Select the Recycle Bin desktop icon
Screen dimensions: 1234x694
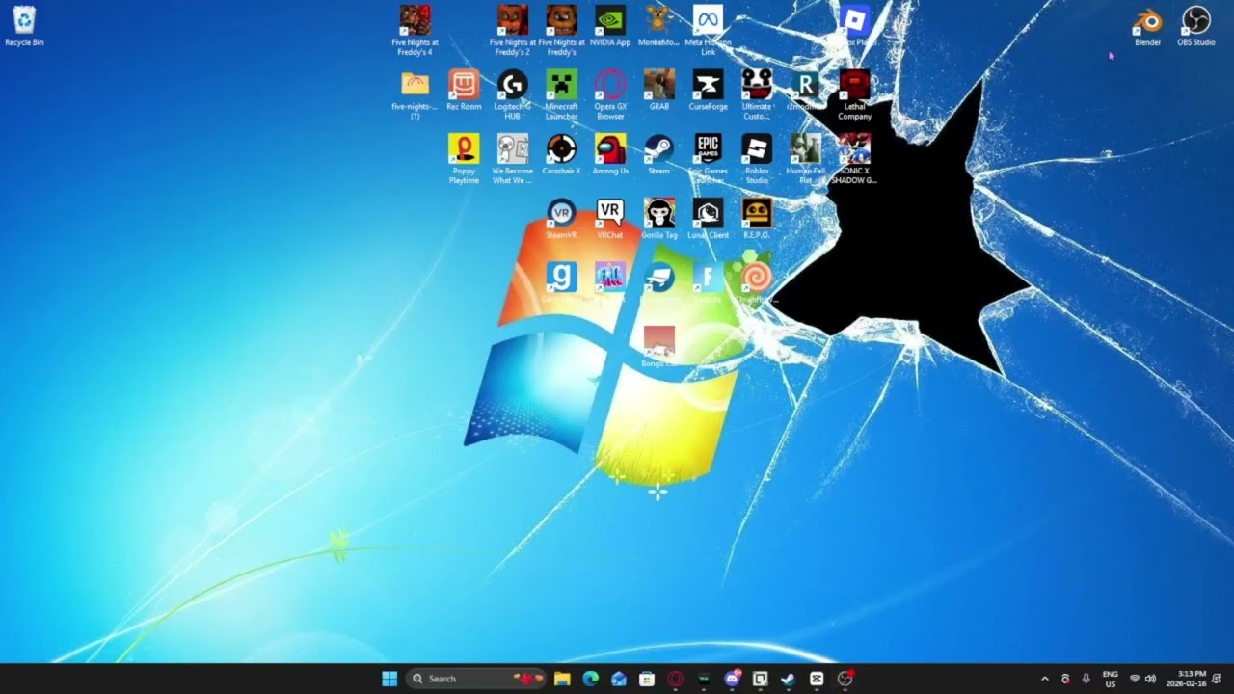[x=24, y=26]
